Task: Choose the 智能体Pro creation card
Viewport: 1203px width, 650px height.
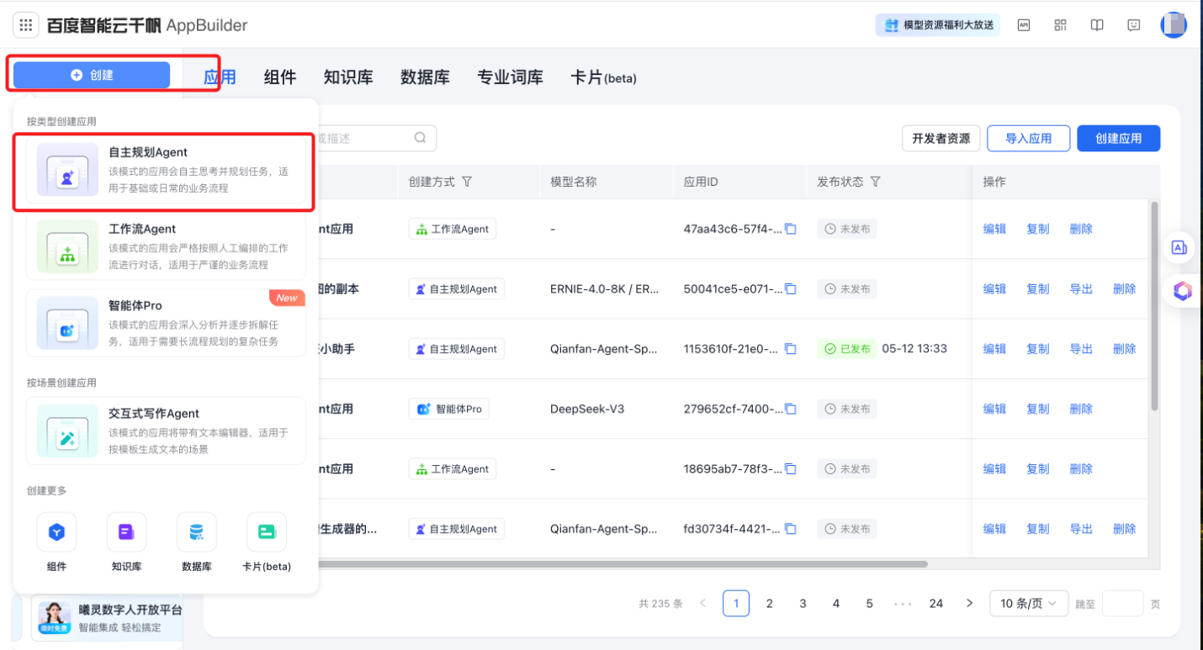Action: pos(166,323)
